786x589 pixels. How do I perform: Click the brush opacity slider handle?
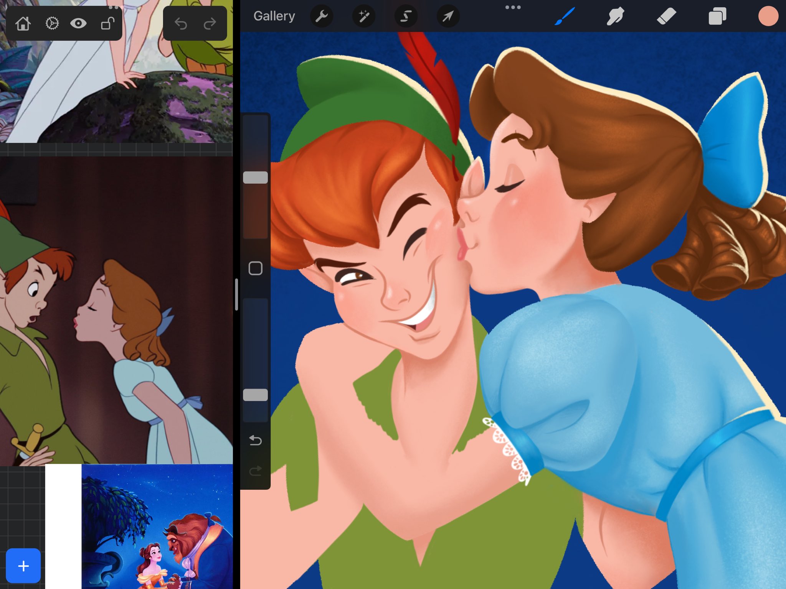(255, 395)
